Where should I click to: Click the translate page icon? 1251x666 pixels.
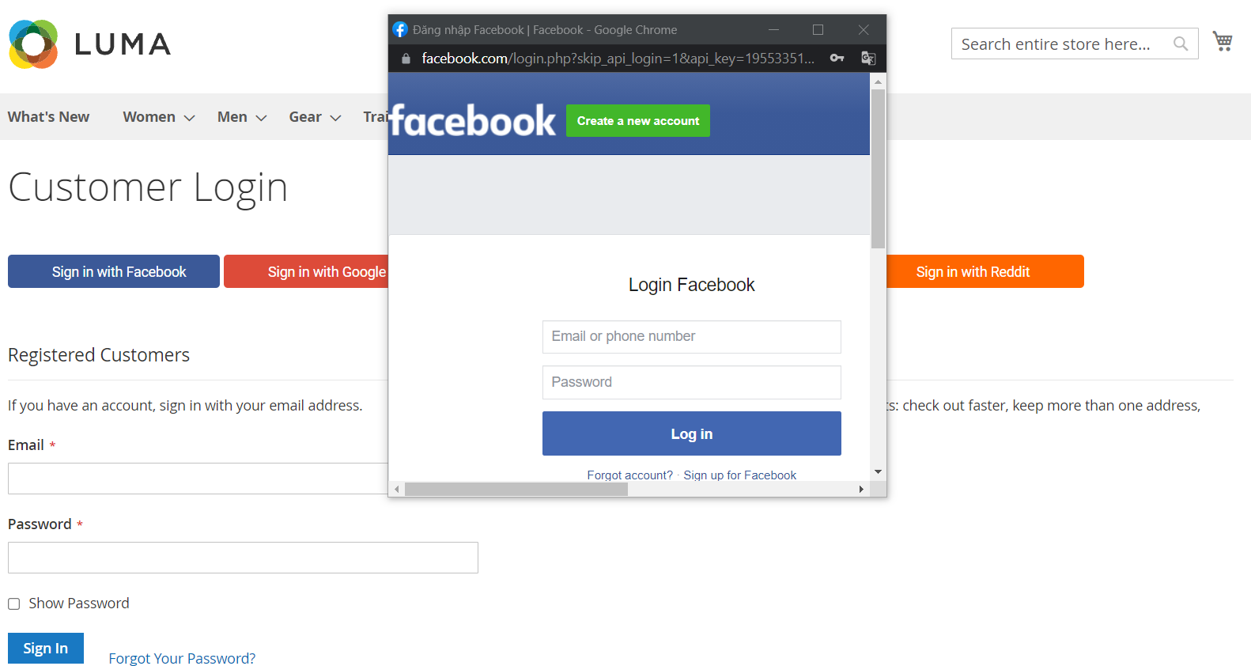pos(868,58)
